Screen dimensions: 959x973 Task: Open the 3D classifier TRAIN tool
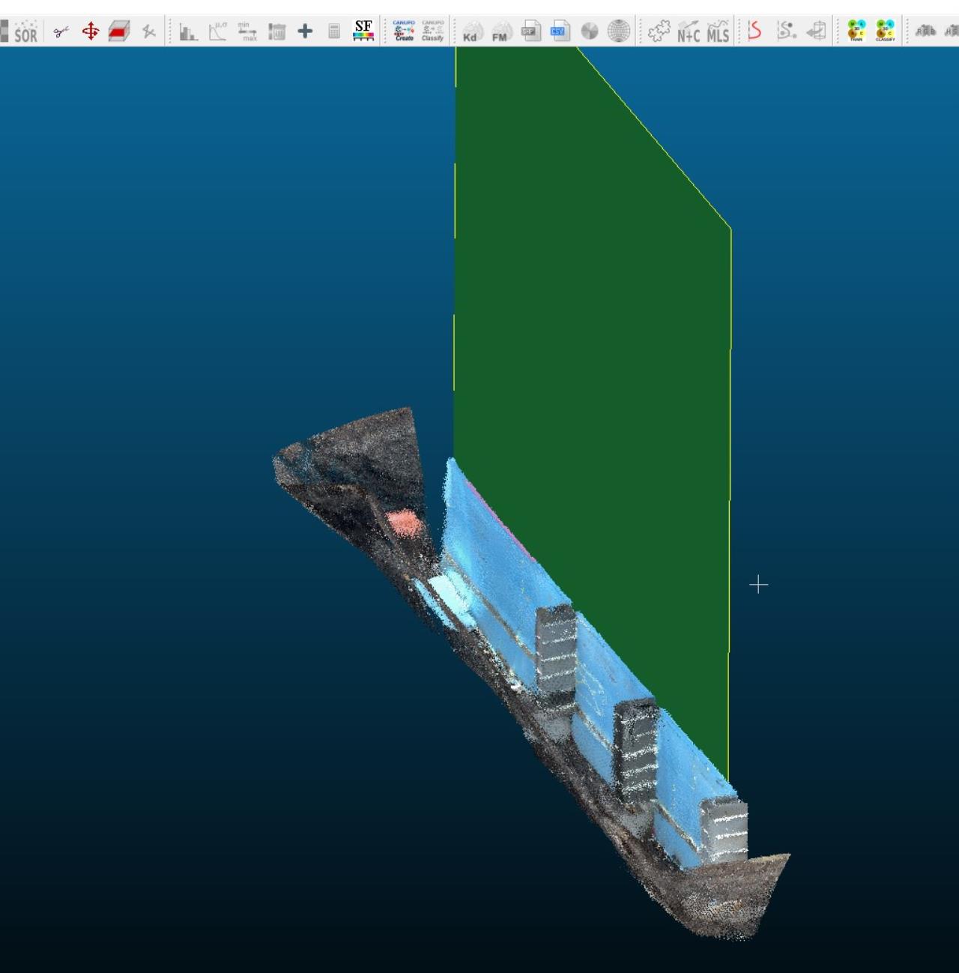pyautogui.click(x=856, y=31)
